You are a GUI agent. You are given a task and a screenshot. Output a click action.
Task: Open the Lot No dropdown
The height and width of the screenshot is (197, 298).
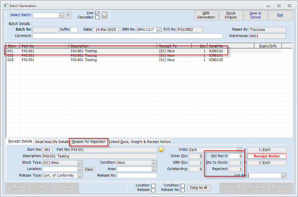[x=283, y=176]
